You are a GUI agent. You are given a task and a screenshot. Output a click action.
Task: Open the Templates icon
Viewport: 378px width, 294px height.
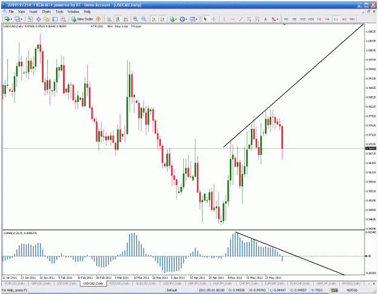point(192,19)
